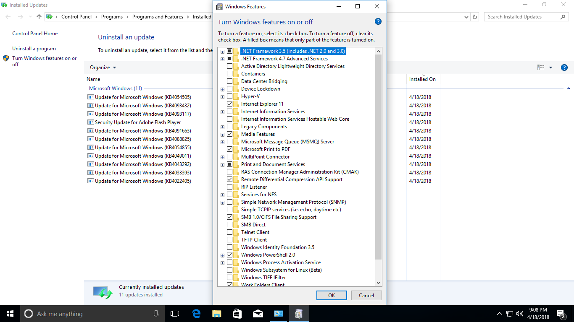
Task: Sort updates by the Name column header
Action: click(93, 79)
